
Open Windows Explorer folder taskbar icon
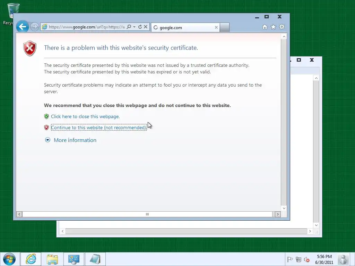coord(52,259)
